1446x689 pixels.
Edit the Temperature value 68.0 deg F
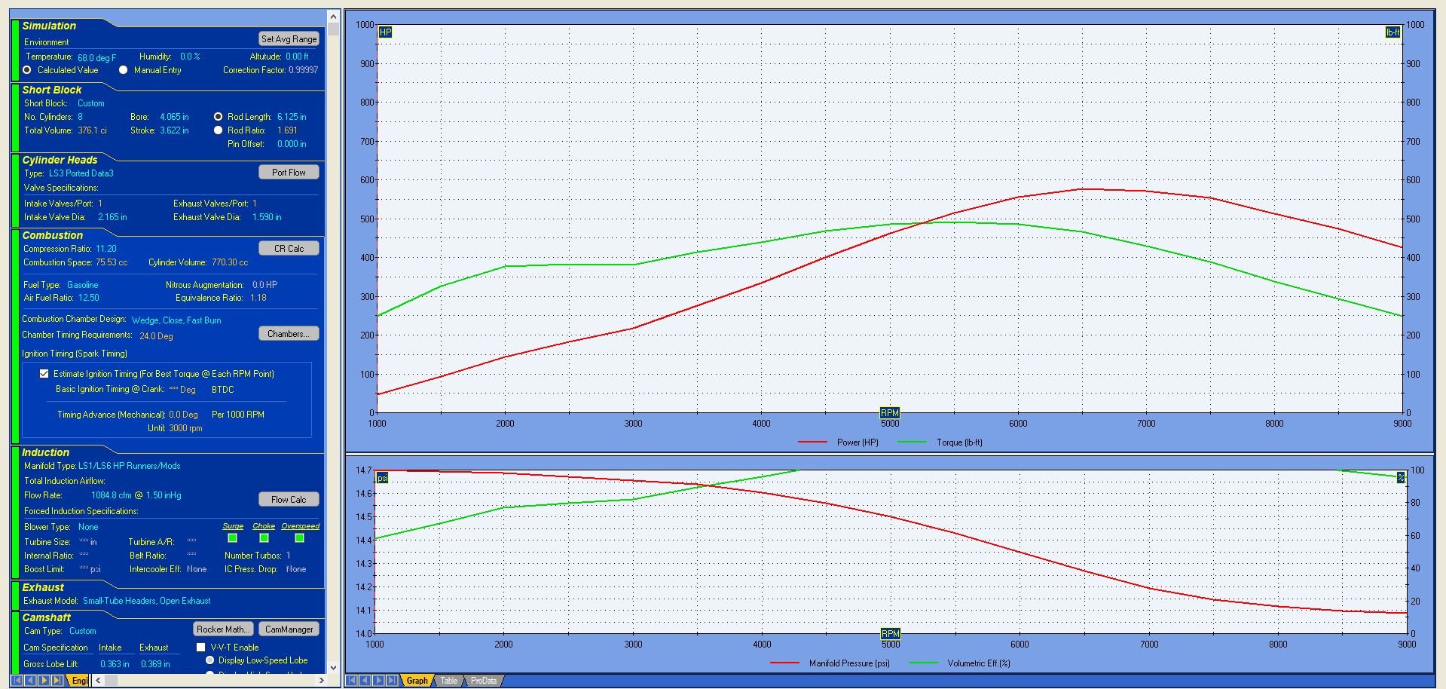pos(97,57)
